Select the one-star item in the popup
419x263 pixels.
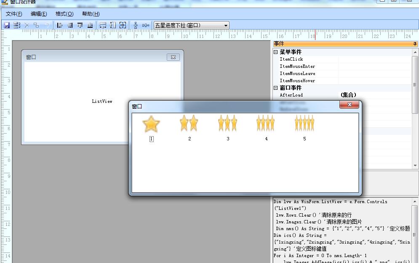151,124
